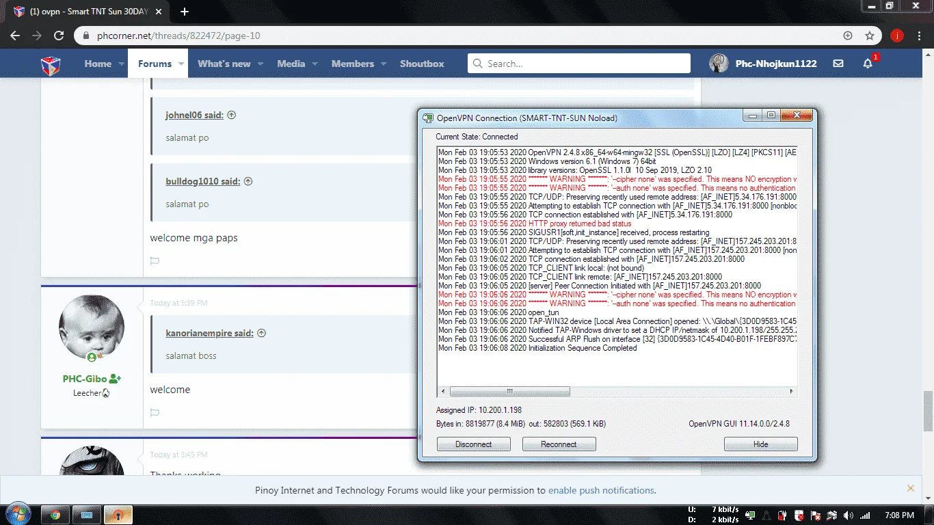Image resolution: width=934 pixels, height=525 pixels.
Task: Click the forum Search input field
Action: click(579, 64)
